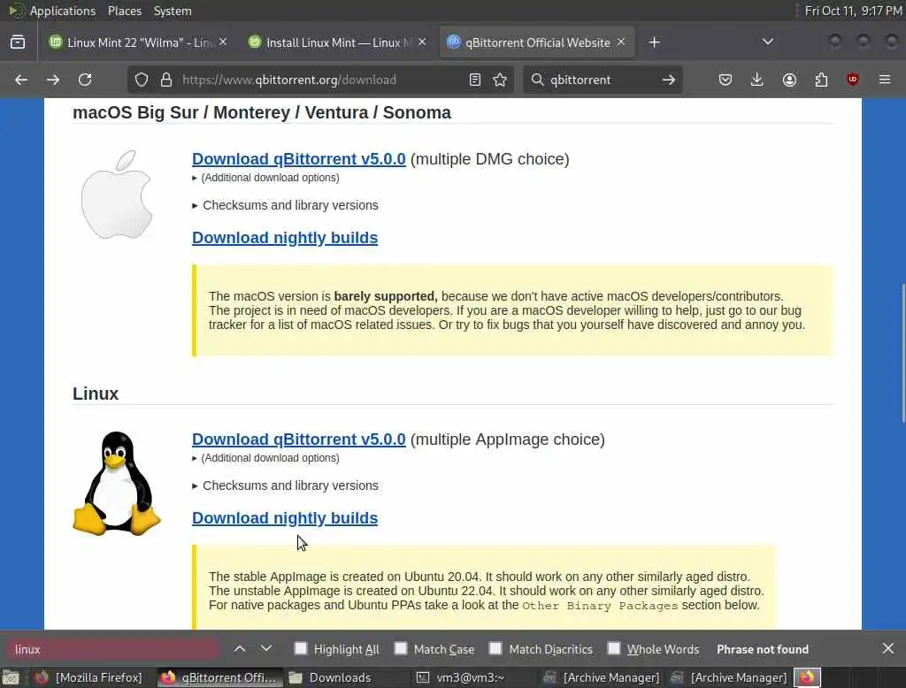906x688 pixels.
Task: Close the Install Linux Mint tab
Action: [x=422, y=42]
